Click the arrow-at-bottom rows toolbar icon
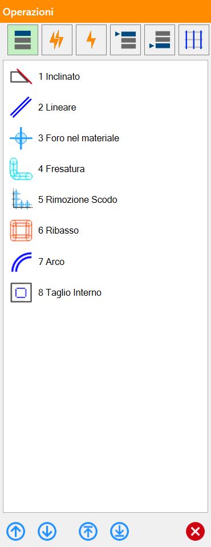The width and height of the screenshot is (211, 547). click(160, 40)
